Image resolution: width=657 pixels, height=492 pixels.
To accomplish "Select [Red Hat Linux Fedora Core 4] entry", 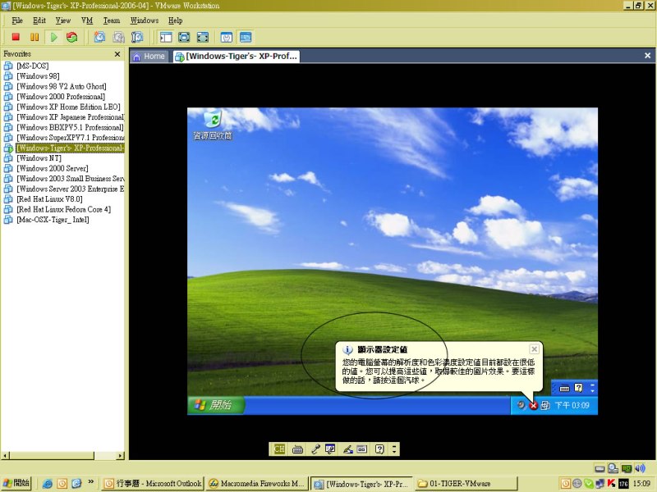I will [x=64, y=209].
